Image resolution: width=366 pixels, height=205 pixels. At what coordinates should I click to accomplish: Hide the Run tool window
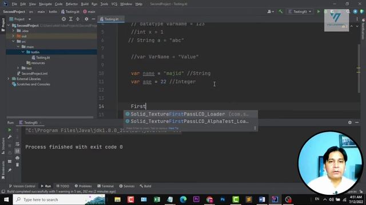pos(357,122)
